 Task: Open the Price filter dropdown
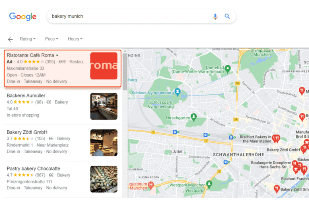tap(51, 39)
